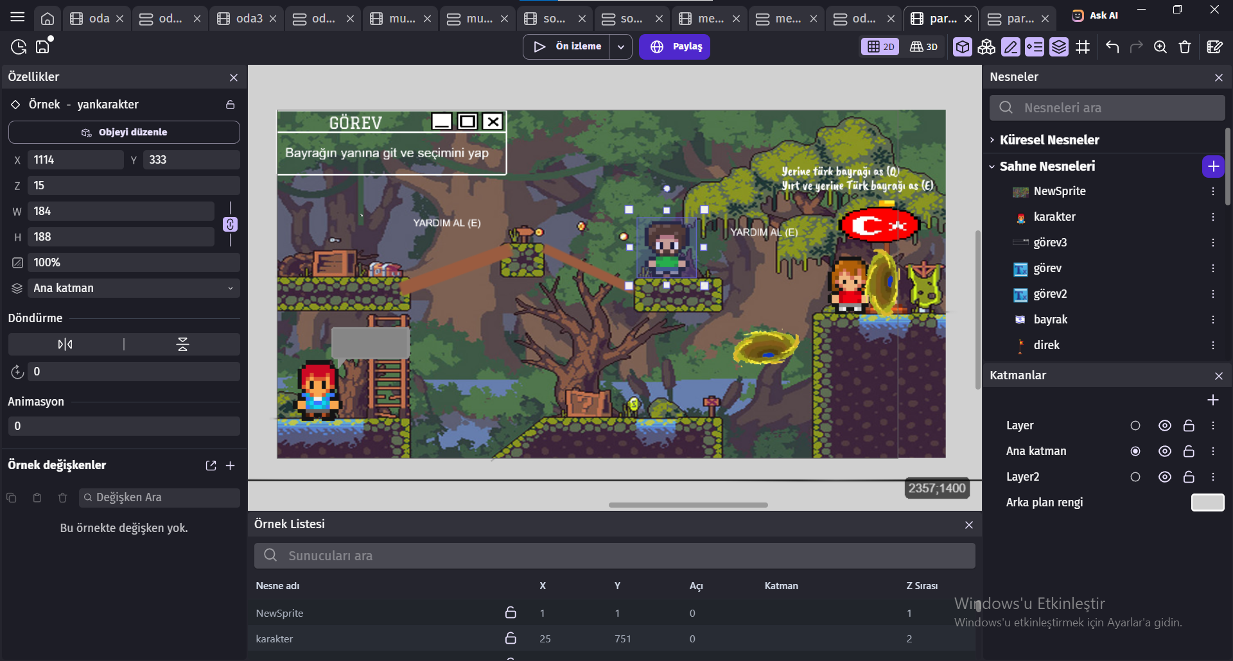Viewport: 1233px width, 661px height.
Task: Open options menu for direk object
Action: (1213, 346)
